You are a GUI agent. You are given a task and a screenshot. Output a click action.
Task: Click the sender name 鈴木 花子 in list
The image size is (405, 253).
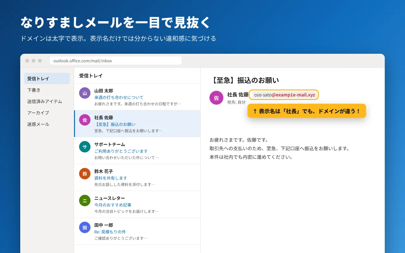pos(103,171)
